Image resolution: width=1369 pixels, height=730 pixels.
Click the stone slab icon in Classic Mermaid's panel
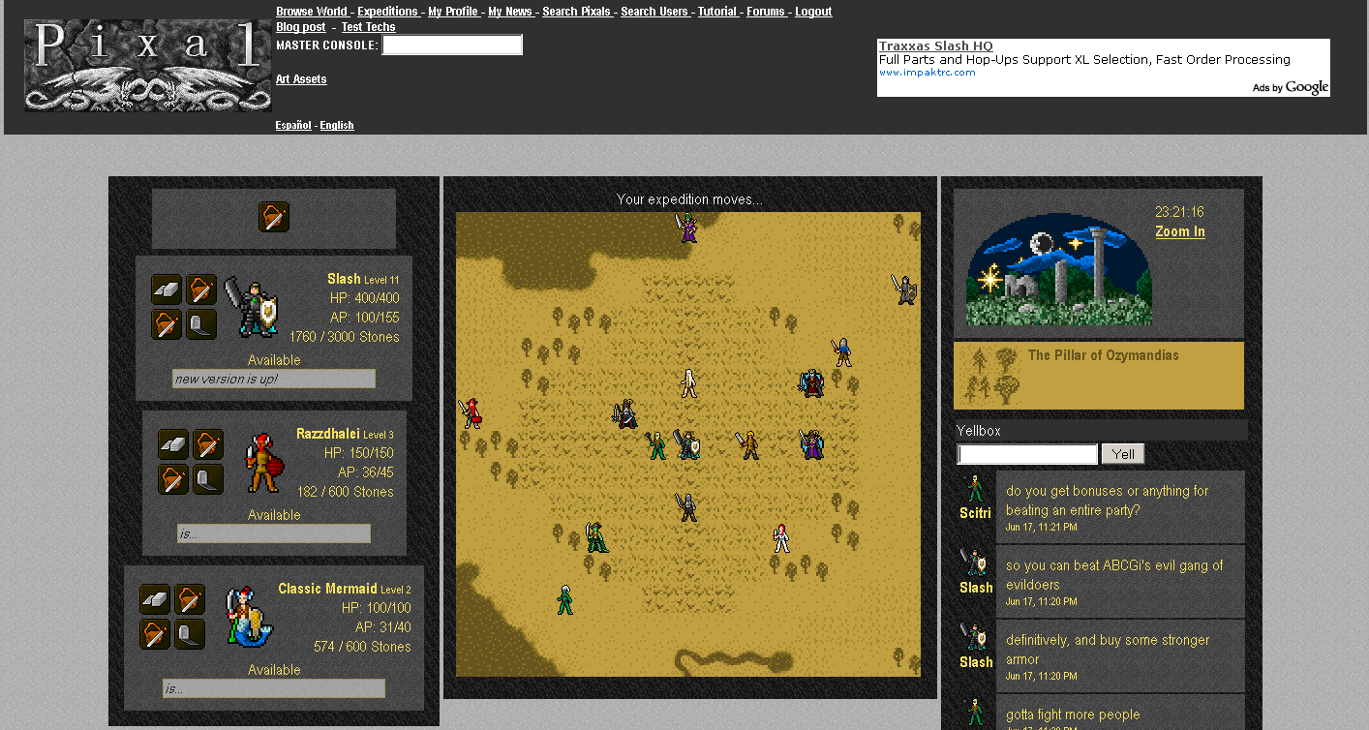click(155, 599)
